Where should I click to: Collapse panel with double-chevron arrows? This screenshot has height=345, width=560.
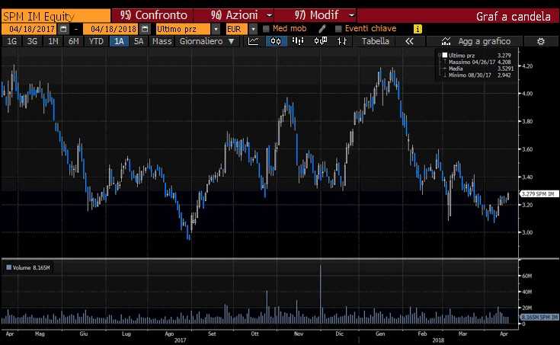click(x=409, y=41)
